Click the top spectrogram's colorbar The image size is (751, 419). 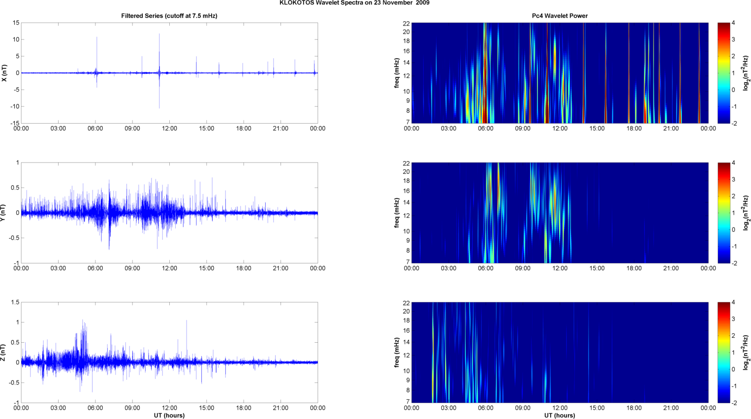click(723, 73)
